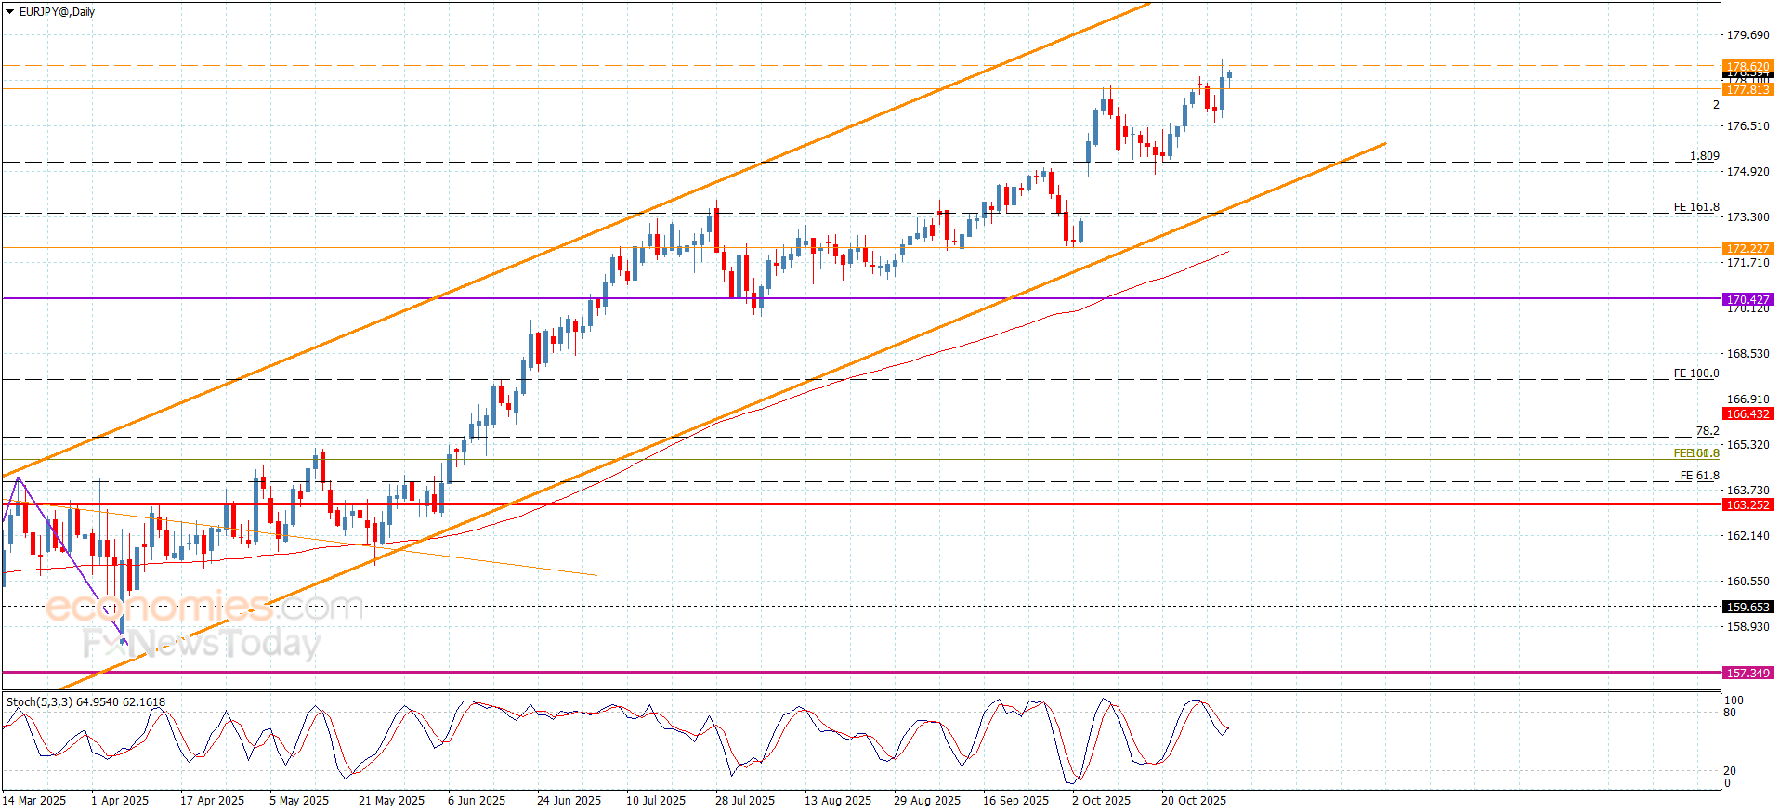Select the 20 Oct 2025 date label
This screenshot has width=1780, height=812.
pyautogui.click(x=1194, y=800)
